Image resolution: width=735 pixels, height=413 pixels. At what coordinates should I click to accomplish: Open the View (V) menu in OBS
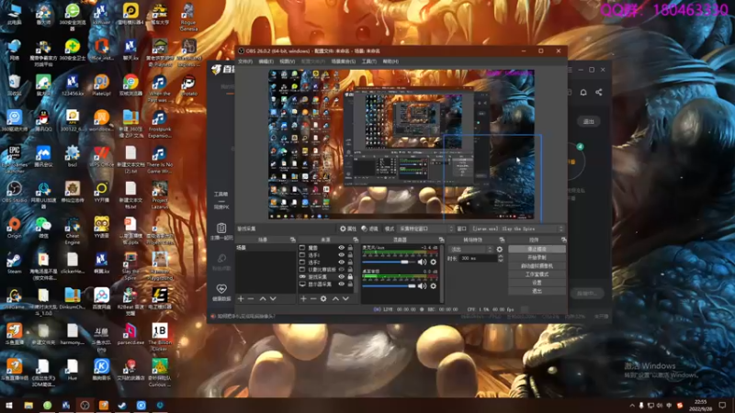click(288, 61)
